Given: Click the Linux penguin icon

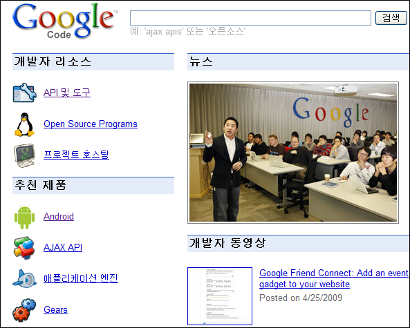Looking at the screenshot, I should (24, 124).
